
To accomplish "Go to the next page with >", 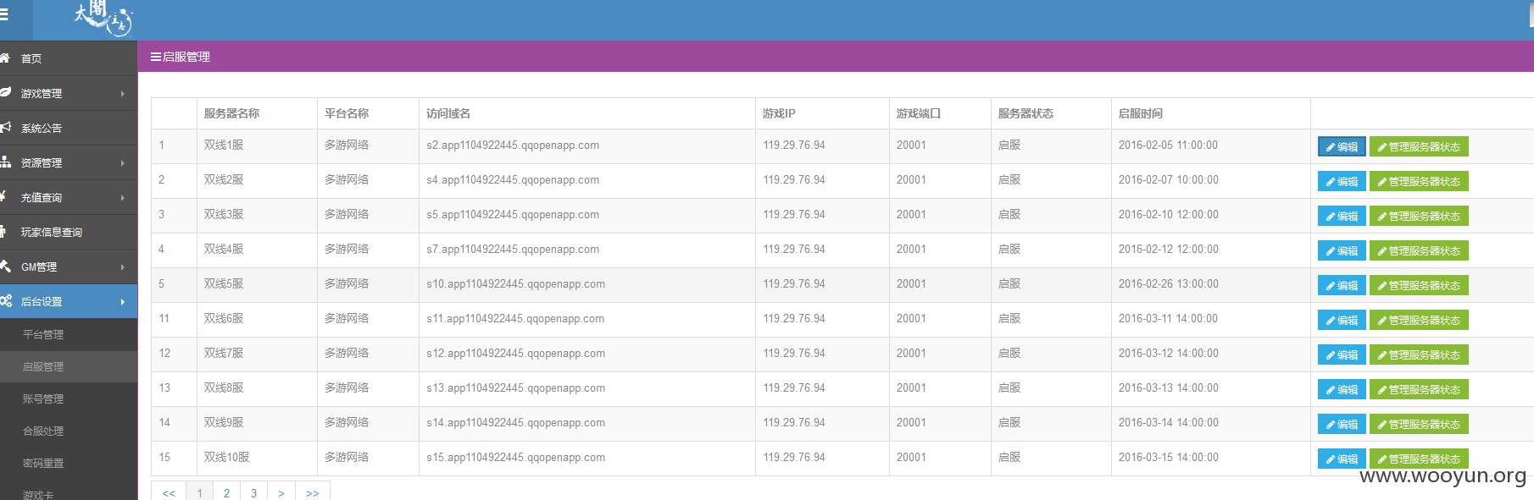I will pos(281,492).
